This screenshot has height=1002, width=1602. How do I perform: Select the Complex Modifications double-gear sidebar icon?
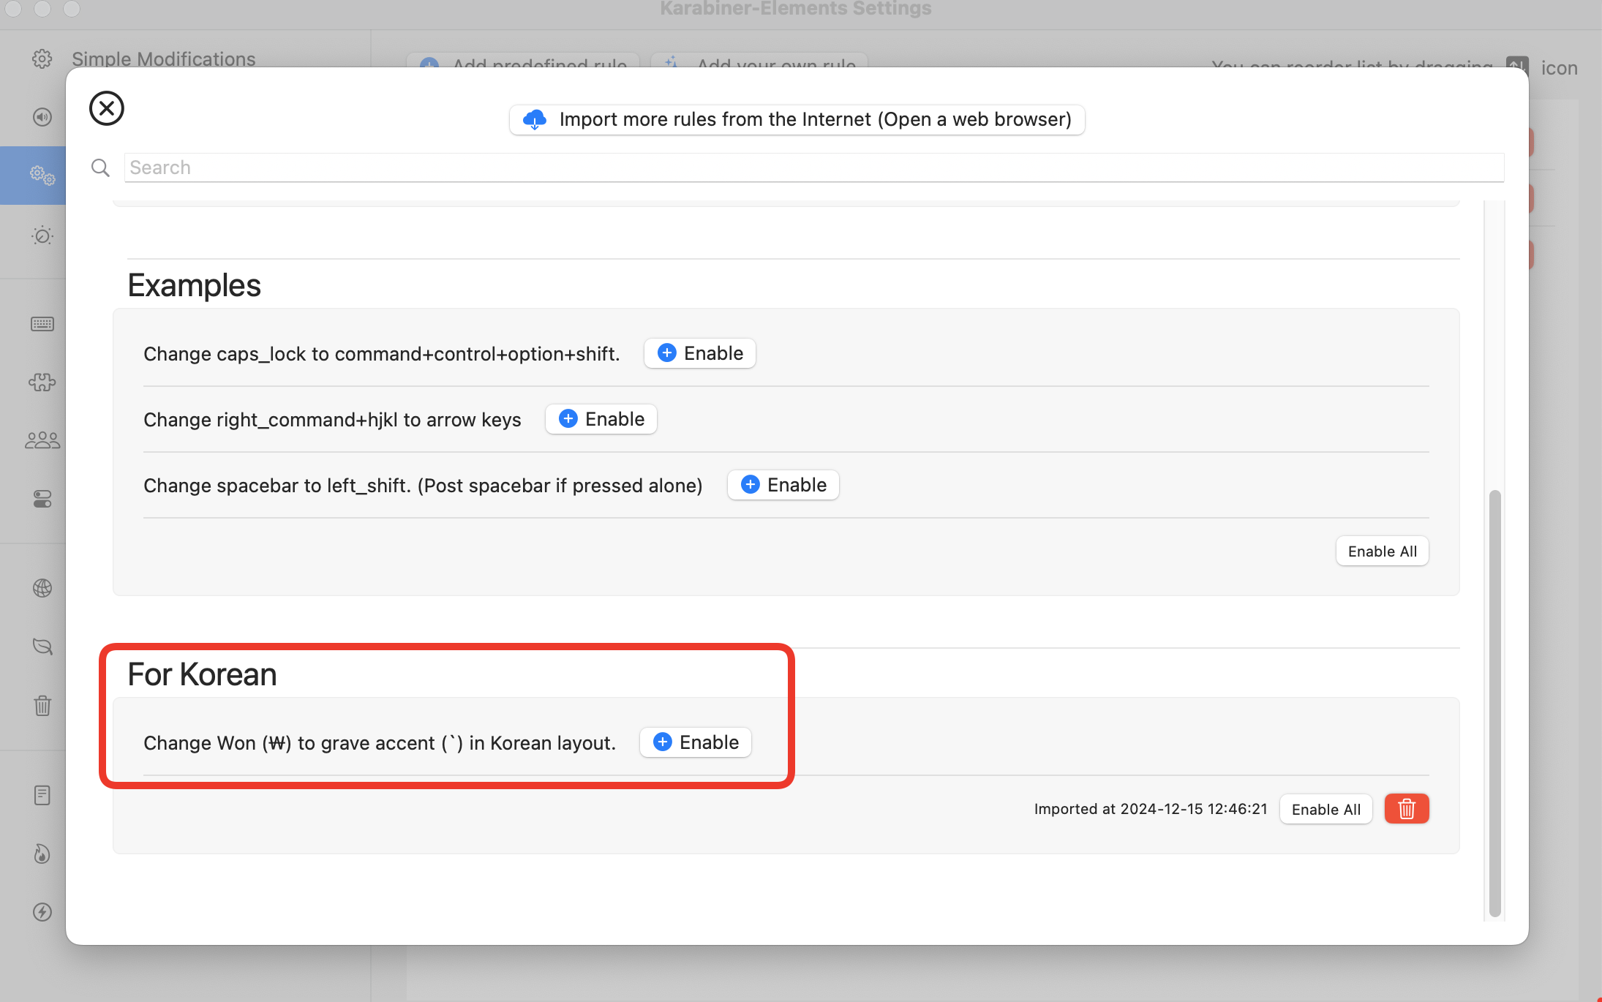(42, 176)
